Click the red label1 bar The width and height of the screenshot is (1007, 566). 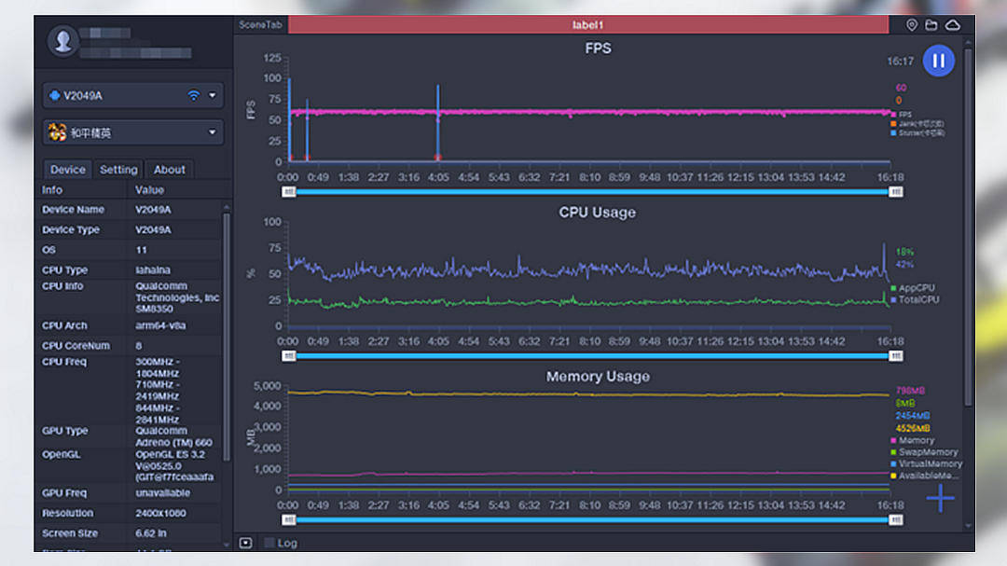click(x=588, y=25)
